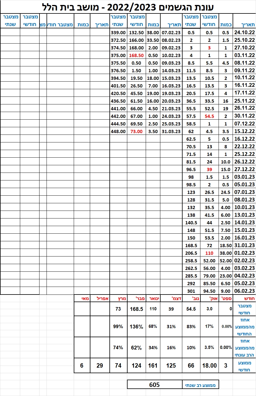This screenshot has width=256, height=396.
Task: Click the 136% percentage cell
Action: (136, 326)
